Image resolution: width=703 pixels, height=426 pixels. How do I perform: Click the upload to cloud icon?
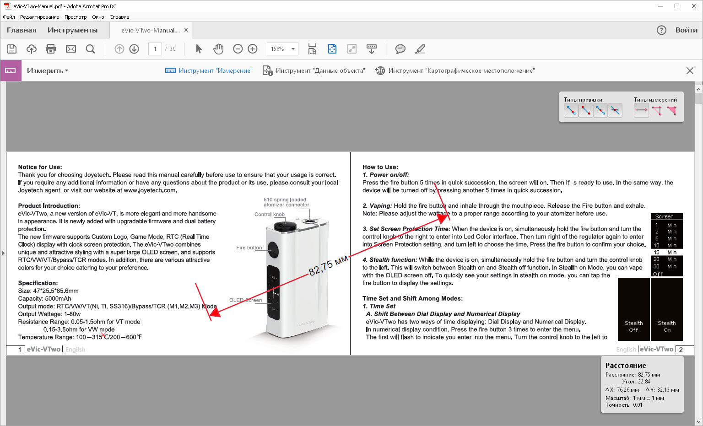(x=32, y=49)
